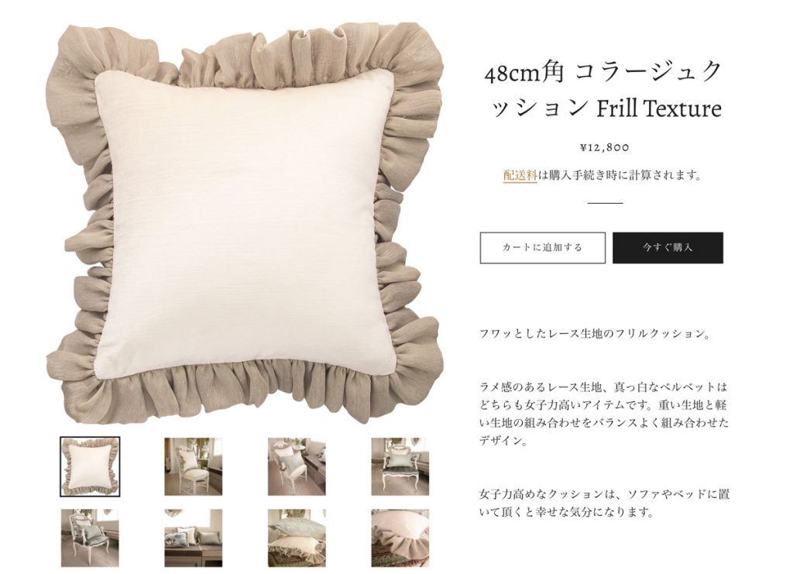Select thumbnail of cushions on window bench
Image resolution: width=793 pixels, height=574 pixels.
click(193, 538)
